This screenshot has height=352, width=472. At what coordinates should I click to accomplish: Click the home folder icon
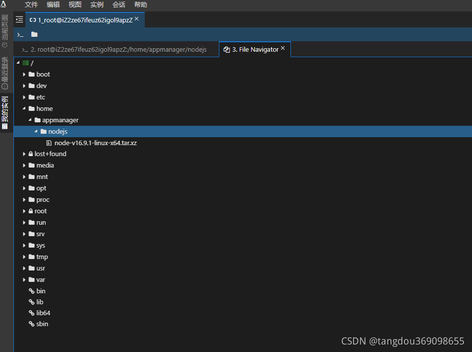click(x=32, y=108)
